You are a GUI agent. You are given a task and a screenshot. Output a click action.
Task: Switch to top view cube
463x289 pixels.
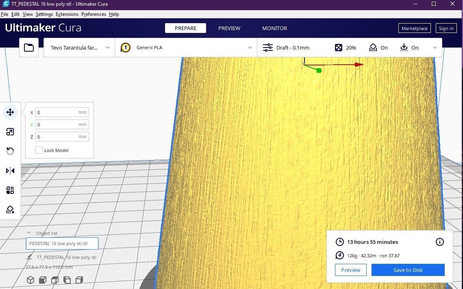(x=54, y=280)
